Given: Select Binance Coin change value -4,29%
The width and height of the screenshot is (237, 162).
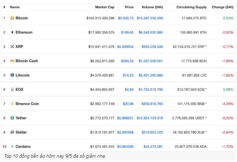Looking at the screenshot, I should pos(227,104).
